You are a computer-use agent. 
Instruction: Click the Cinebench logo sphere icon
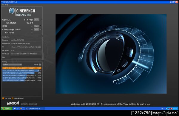(12, 11)
